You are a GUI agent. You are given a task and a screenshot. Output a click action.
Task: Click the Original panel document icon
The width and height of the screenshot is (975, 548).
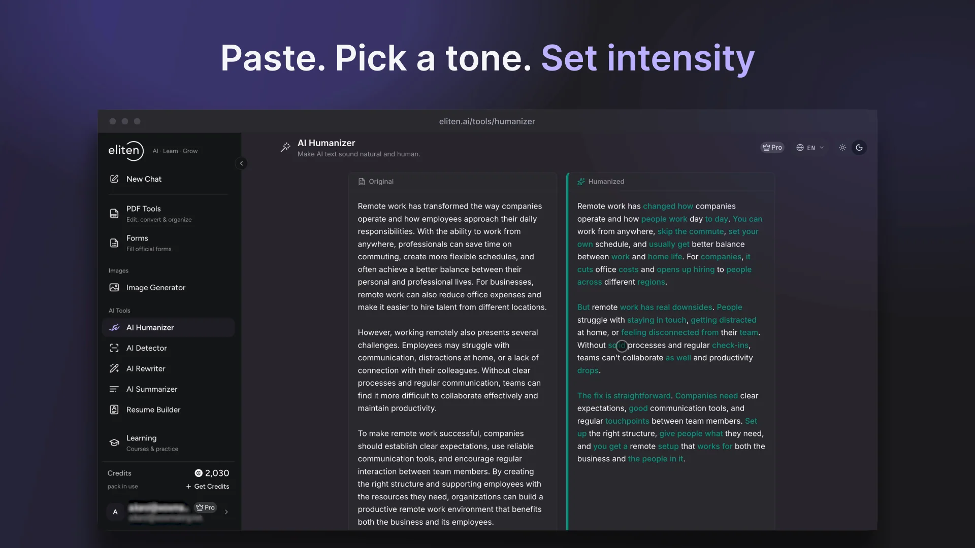pyautogui.click(x=362, y=182)
